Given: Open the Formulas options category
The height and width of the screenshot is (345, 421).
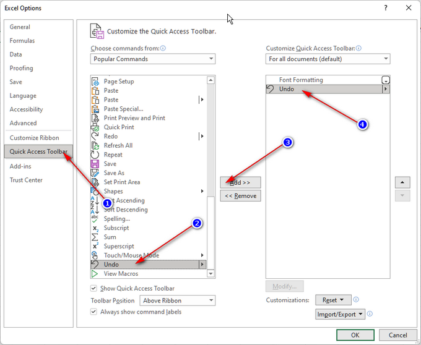Looking at the screenshot, I should 22,41.
